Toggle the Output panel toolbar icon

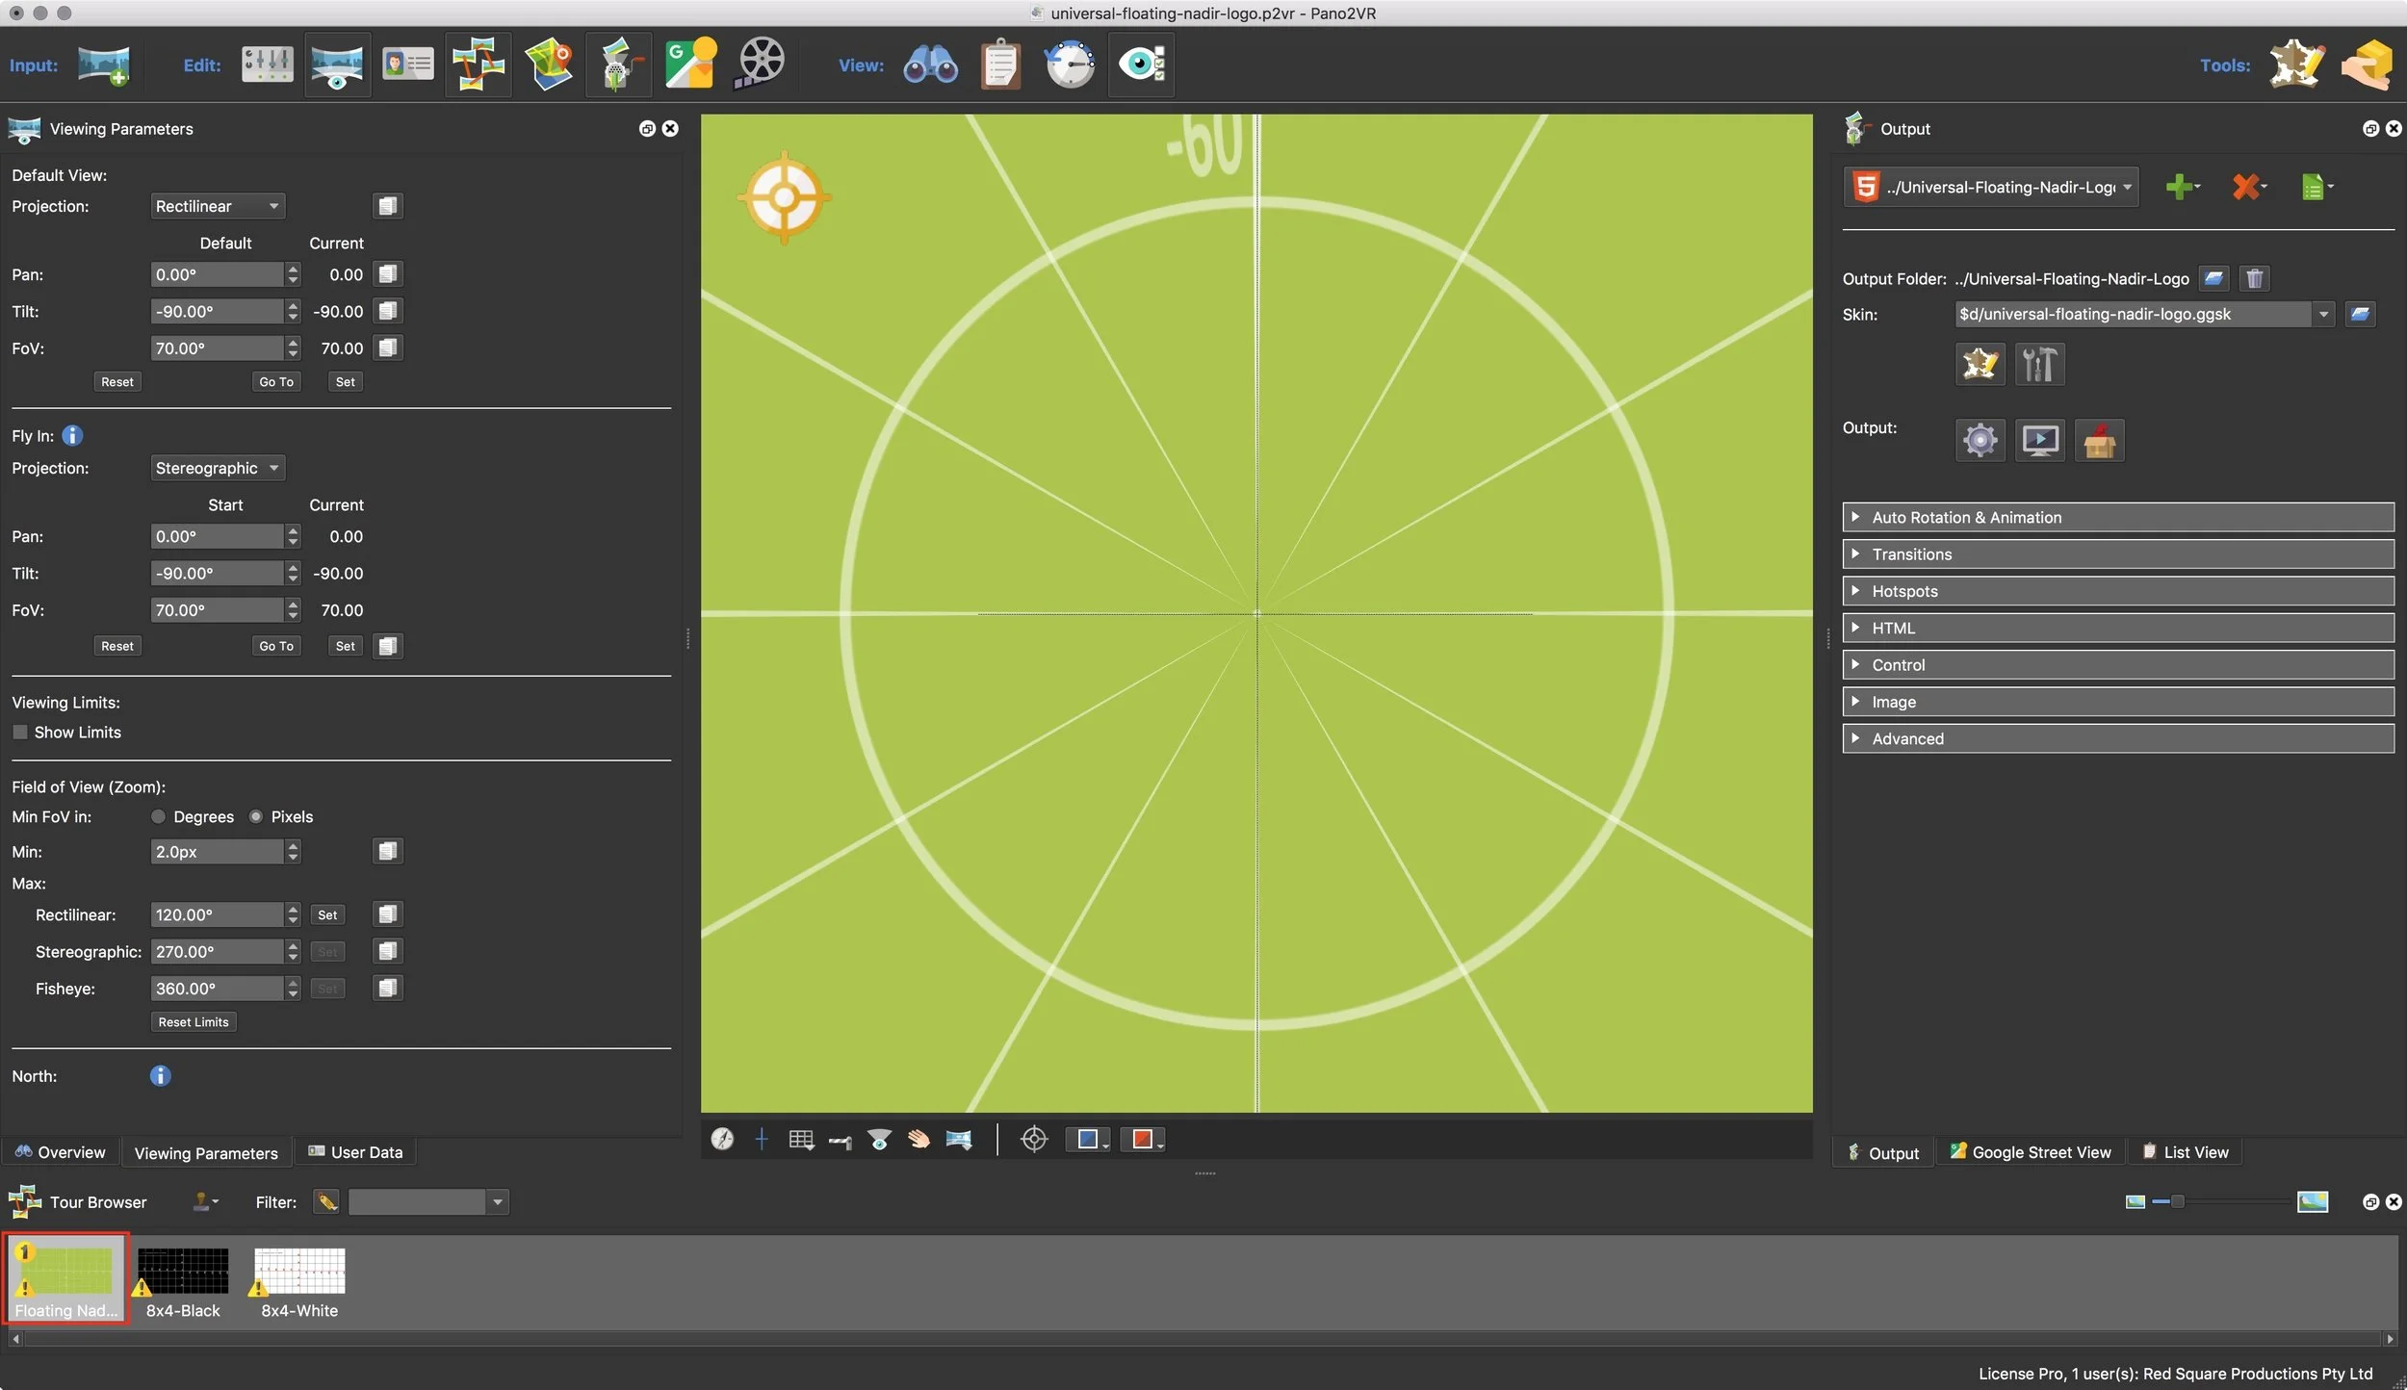[x=619, y=64]
